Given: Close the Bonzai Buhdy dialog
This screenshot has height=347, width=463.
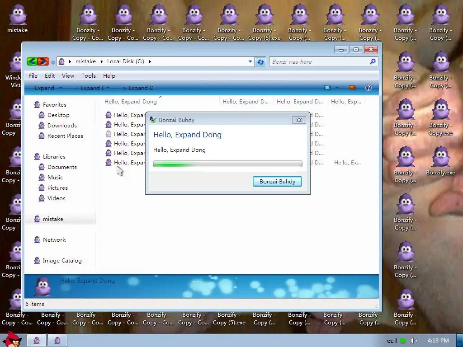Looking at the screenshot, I should tap(299, 120).
